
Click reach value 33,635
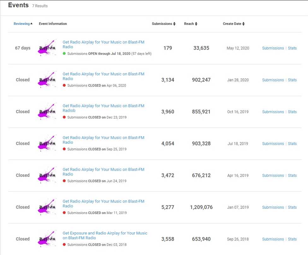tap(201, 48)
